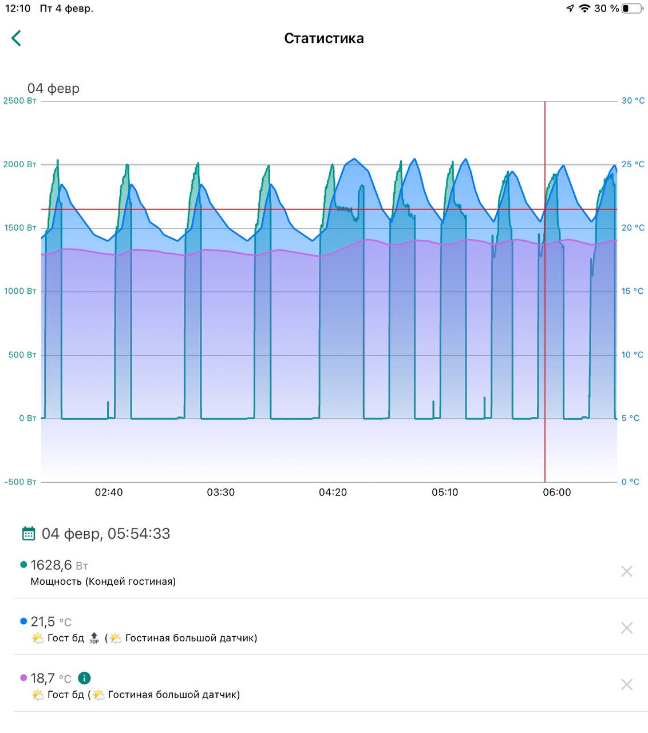Viewport: 648px width, 733px height.
Task: Remove the Мощность (Кондей гостиная) series
Action: pyautogui.click(x=627, y=571)
